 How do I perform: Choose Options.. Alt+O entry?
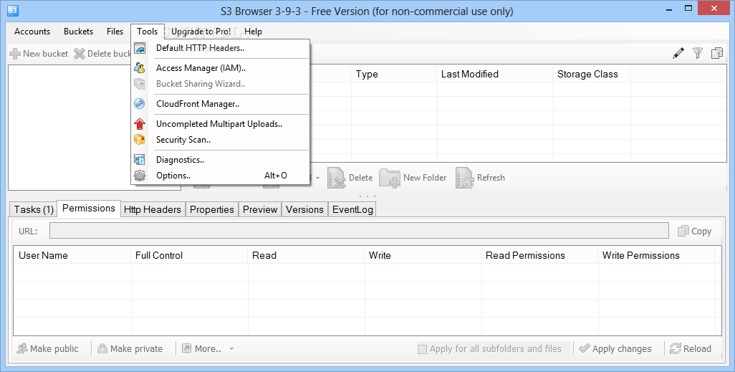221,176
